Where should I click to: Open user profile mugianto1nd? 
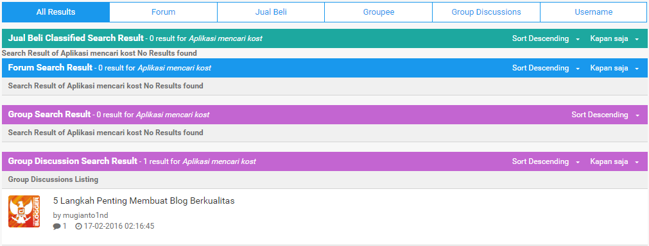tap(85, 215)
